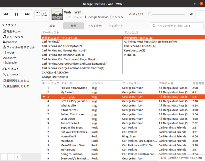Open the hamburger application menu

200,14
